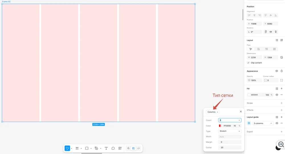Open the 5 columns guide dropdown
The image size is (285, 154).
tap(263, 123)
